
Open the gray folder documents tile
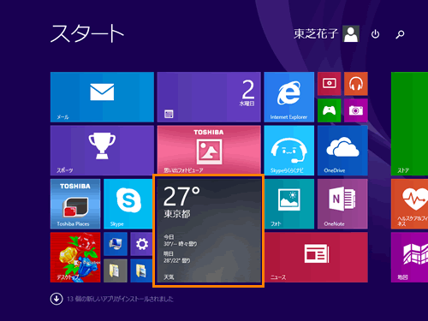116,270
